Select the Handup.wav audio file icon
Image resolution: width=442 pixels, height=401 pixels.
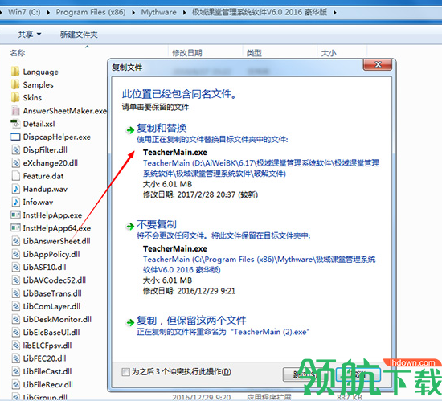coord(15,189)
